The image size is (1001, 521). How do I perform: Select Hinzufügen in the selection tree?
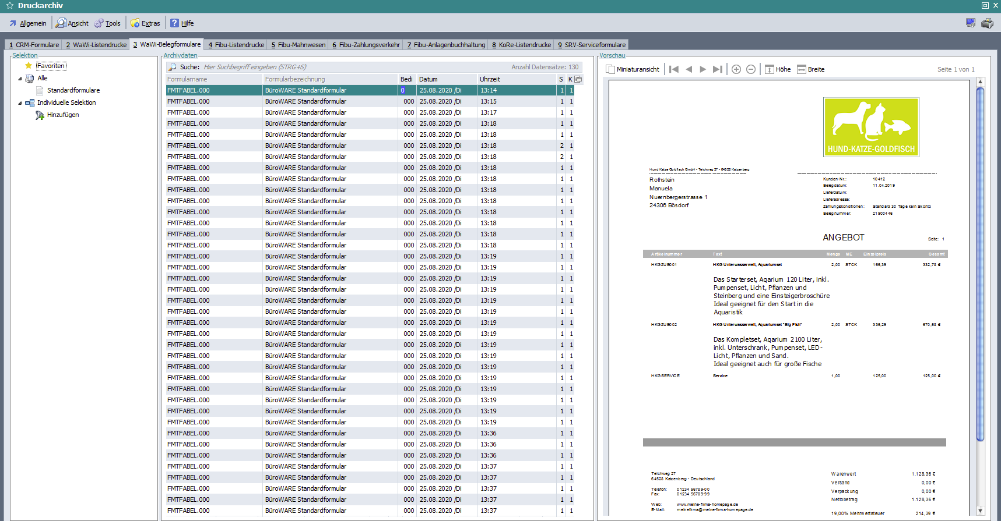[x=62, y=115]
